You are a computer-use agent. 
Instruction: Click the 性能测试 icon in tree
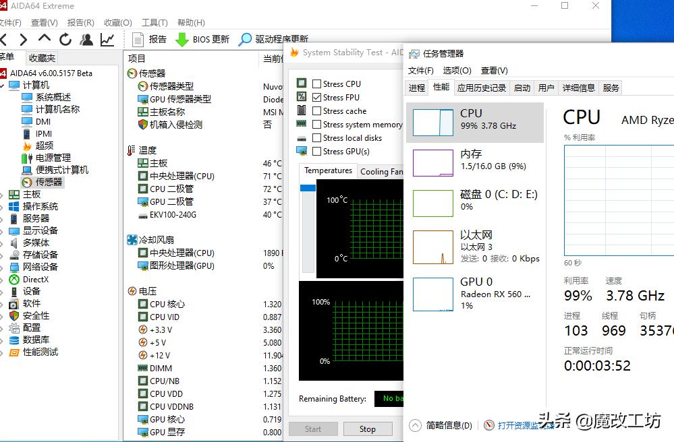[x=14, y=352]
